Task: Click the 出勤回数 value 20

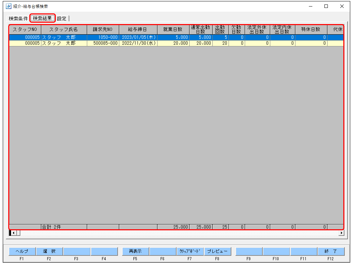Action: coord(220,43)
